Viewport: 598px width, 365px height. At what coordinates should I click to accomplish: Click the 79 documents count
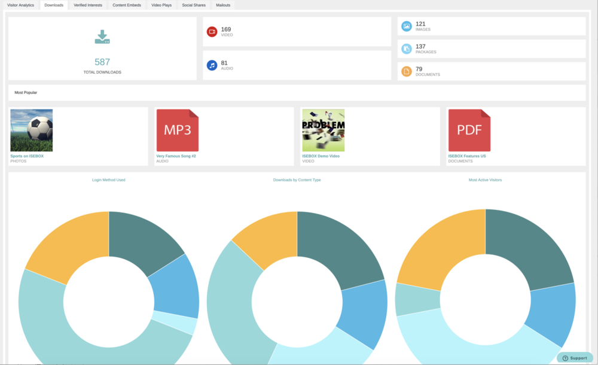click(419, 69)
